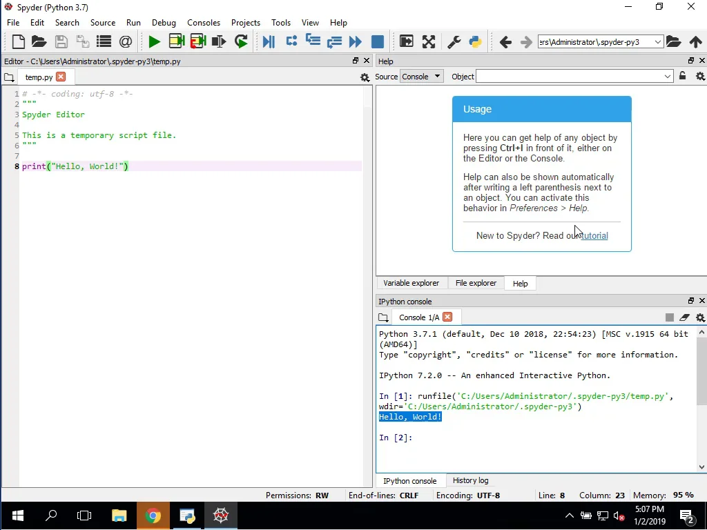Open the Projects menu
Image resolution: width=707 pixels, height=530 pixels.
point(246,23)
